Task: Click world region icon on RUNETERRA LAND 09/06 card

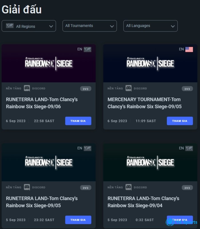Action: tap(87, 49)
